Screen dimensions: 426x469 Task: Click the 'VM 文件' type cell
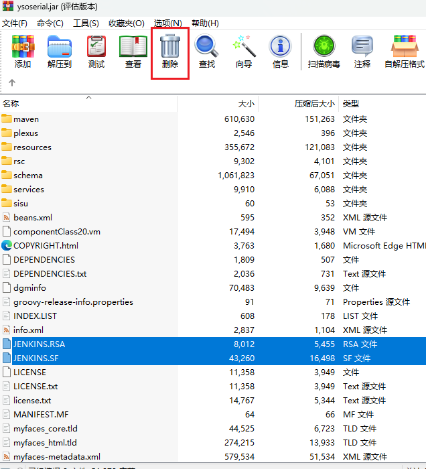click(x=359, y=232)
